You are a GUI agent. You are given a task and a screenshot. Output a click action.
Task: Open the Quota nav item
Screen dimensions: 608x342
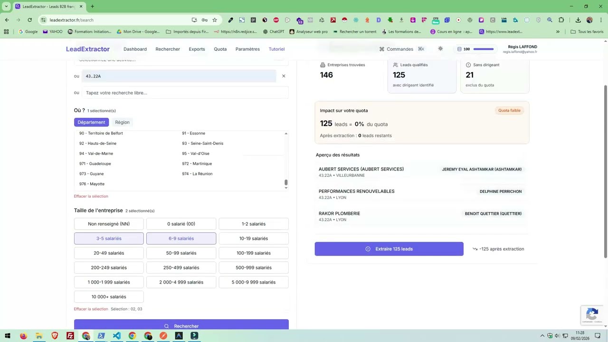click(x=220, y=49)
